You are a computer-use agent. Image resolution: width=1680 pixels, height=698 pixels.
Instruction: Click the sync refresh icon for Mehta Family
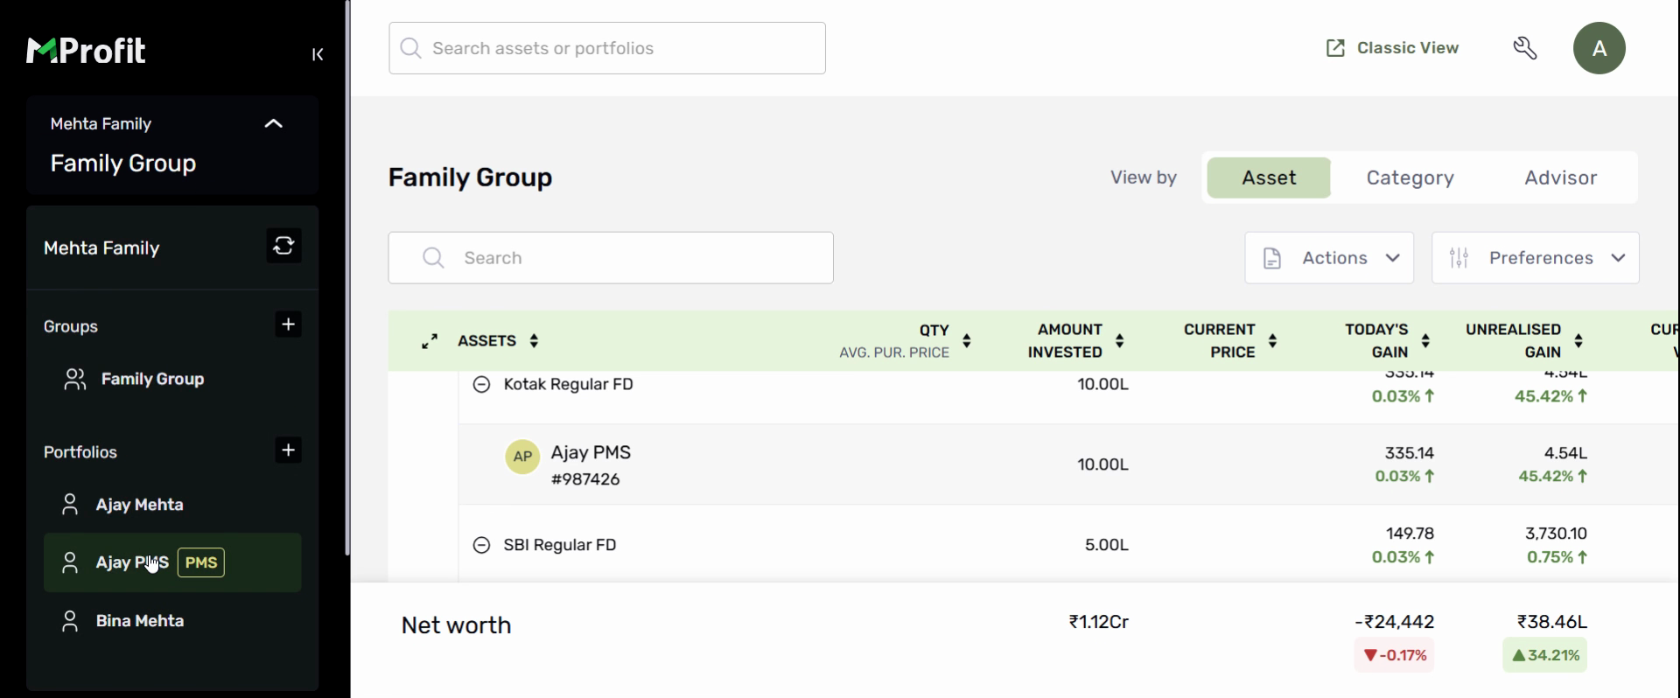tap(283, 247)
